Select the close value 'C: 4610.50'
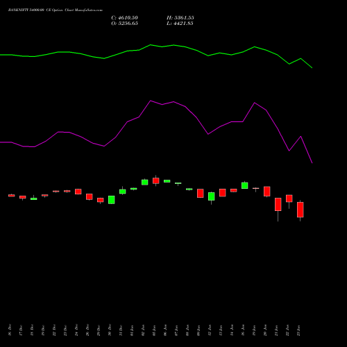The image size is (347, 347). pos(125,18)
